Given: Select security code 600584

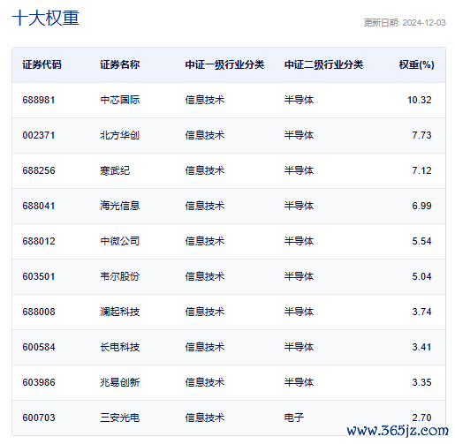Looking at the screenshot, I should point(39,347).
